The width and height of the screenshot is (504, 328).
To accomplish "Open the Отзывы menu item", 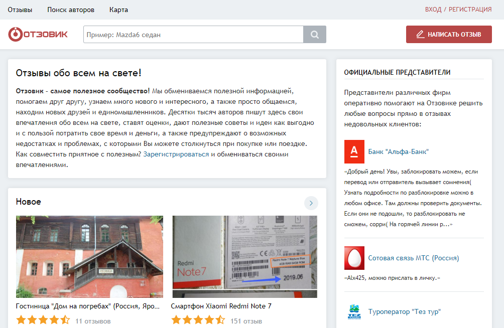I will (21, 9).
